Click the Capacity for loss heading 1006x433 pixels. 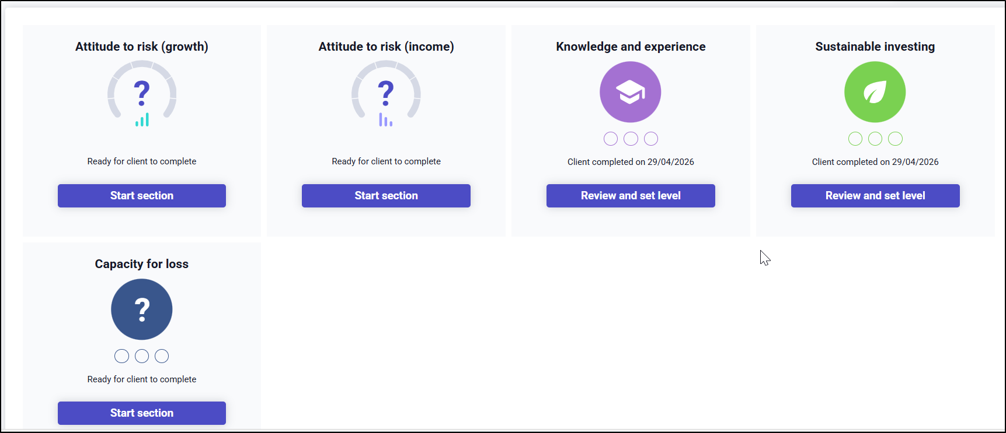142,264
